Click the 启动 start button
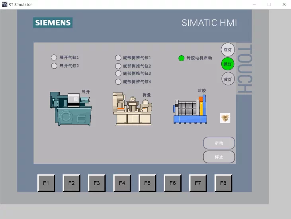The width and height of the screenshot is (291, 219). click(219, 143)
